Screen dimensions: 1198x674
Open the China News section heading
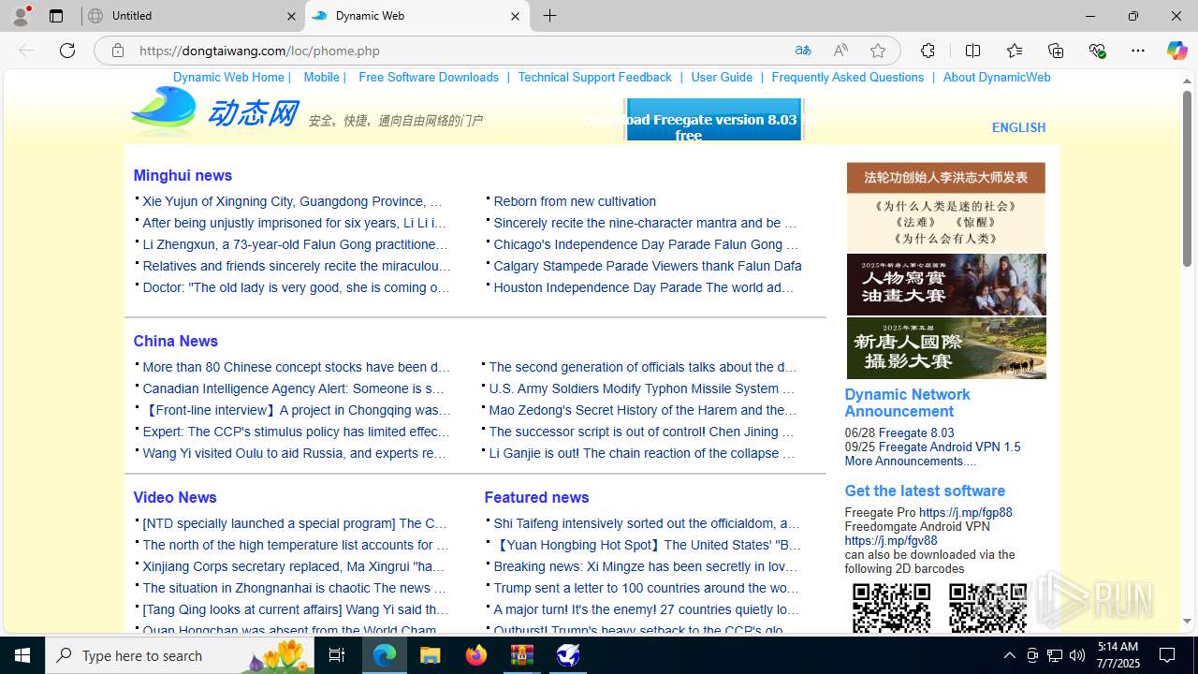pos(175,341)
